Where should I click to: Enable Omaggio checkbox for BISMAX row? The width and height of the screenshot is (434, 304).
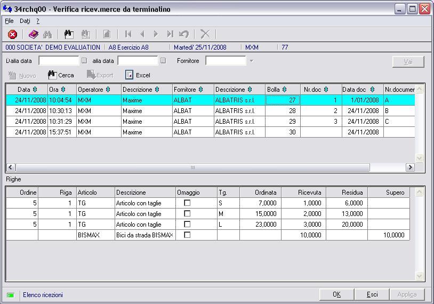tap(187, 235)
